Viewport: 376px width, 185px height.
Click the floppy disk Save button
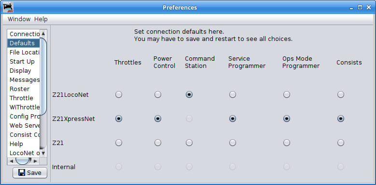tap(30, 173)
